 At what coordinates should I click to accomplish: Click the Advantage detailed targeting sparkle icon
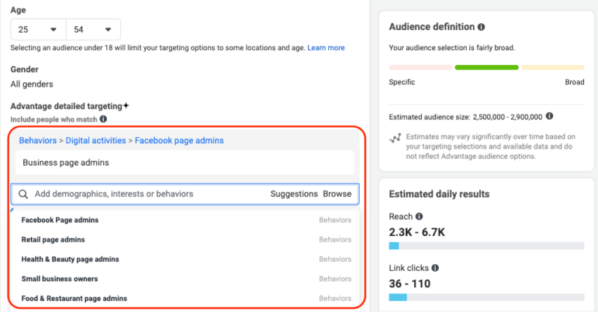[x=127, y=106]
